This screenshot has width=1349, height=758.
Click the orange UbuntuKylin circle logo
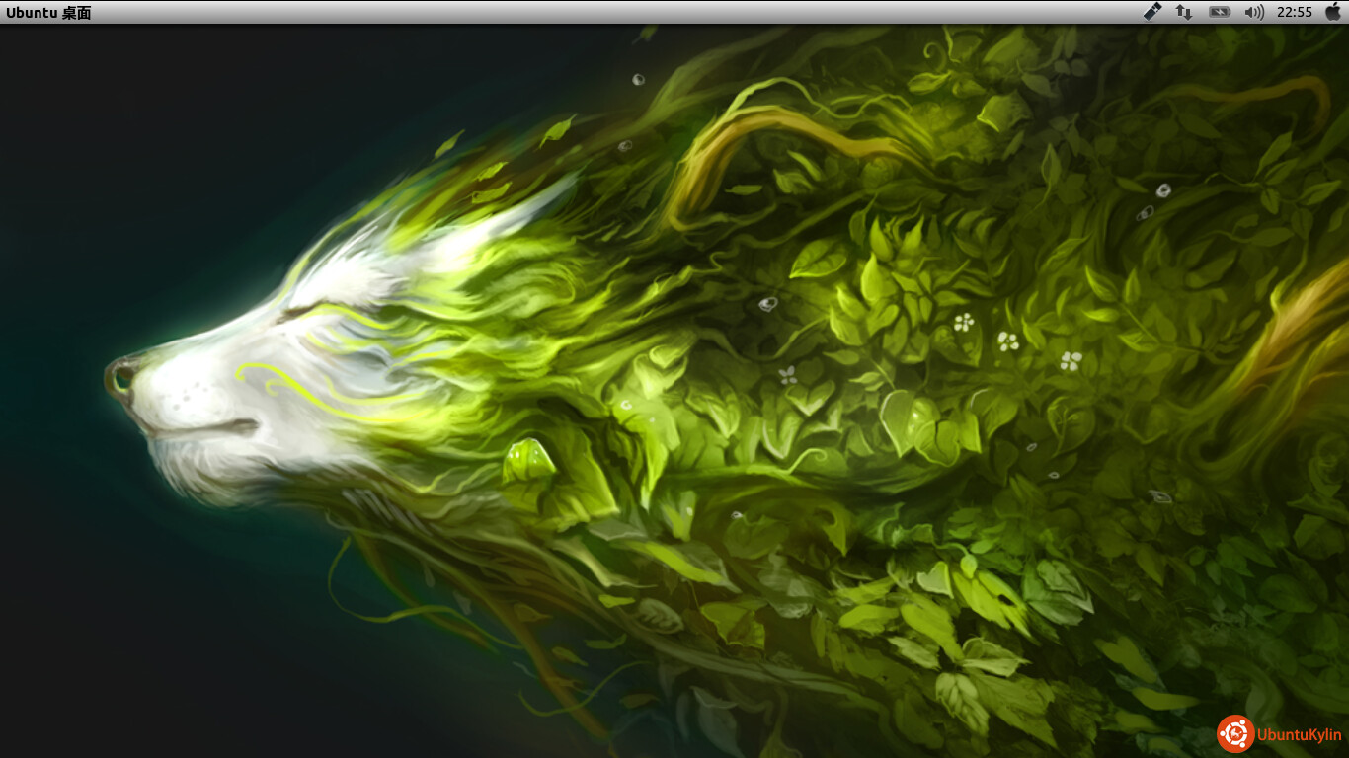click(1235, 734)
